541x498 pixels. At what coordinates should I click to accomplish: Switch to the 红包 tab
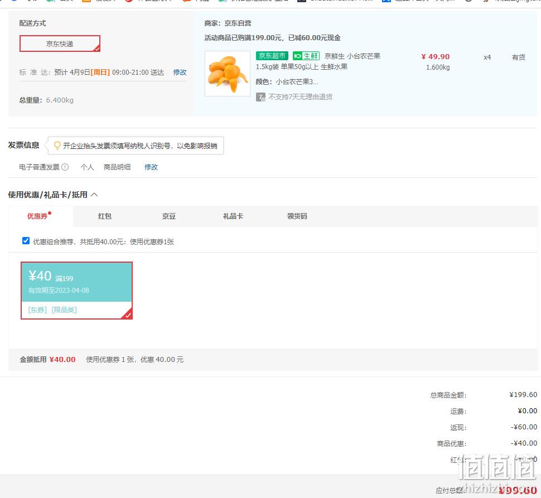point(104,216)
